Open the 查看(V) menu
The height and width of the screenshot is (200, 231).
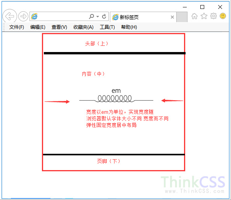(59, 27)
